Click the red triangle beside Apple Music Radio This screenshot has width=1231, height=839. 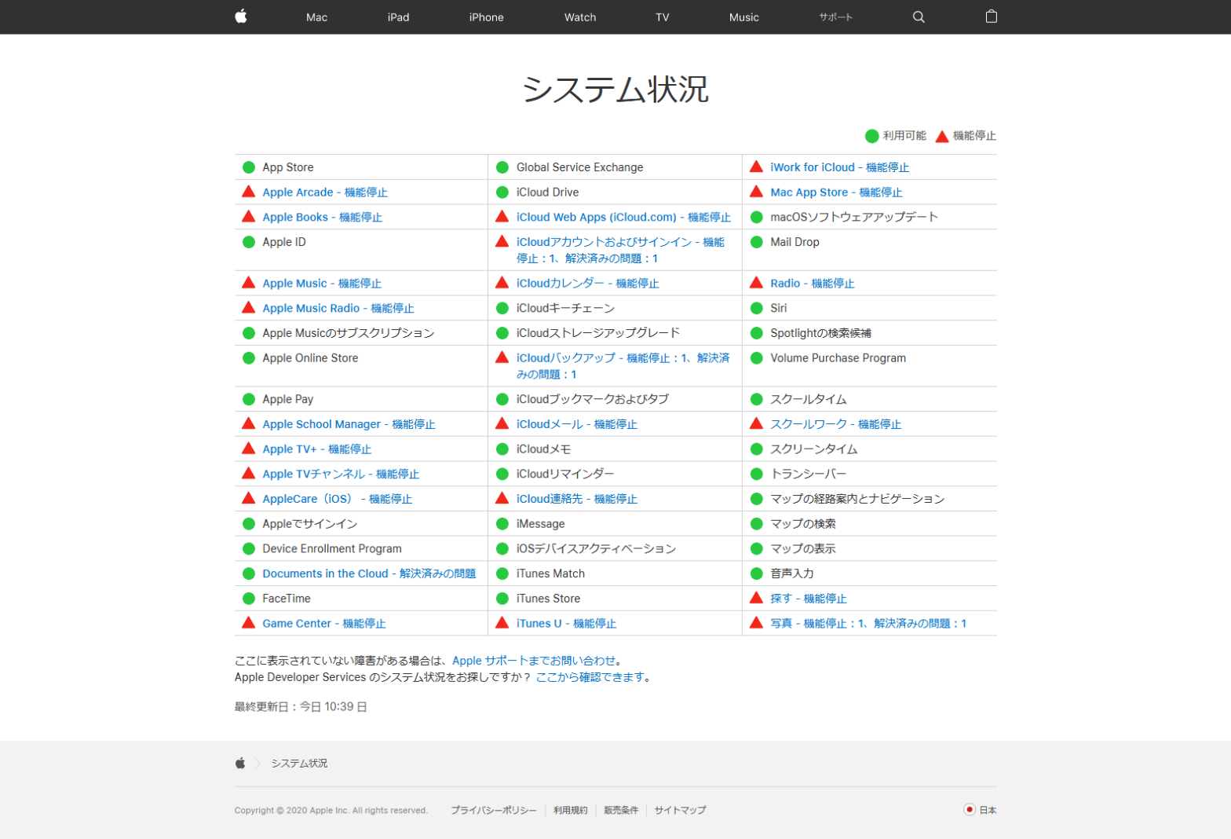[x=249, y=308]
